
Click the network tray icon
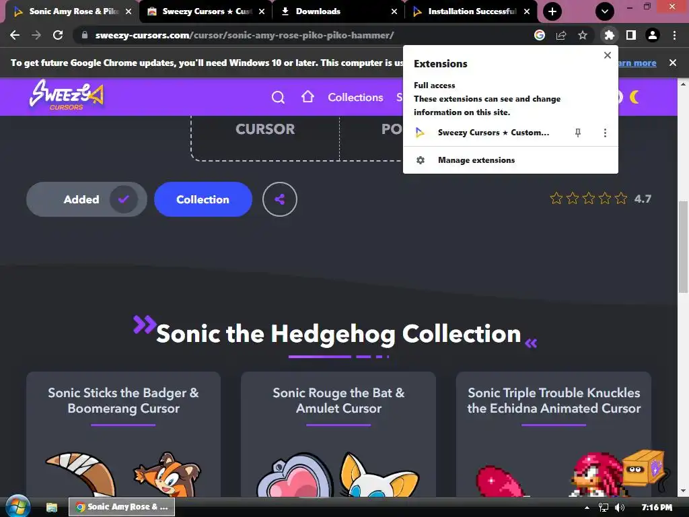tap(604, 508)
